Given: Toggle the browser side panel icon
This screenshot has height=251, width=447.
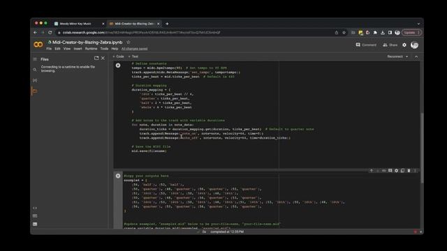Looking at the screenshot, I should click(x=390, y=33).
